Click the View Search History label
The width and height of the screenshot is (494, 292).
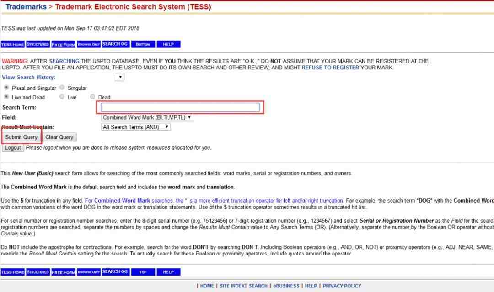click(29, 77)
